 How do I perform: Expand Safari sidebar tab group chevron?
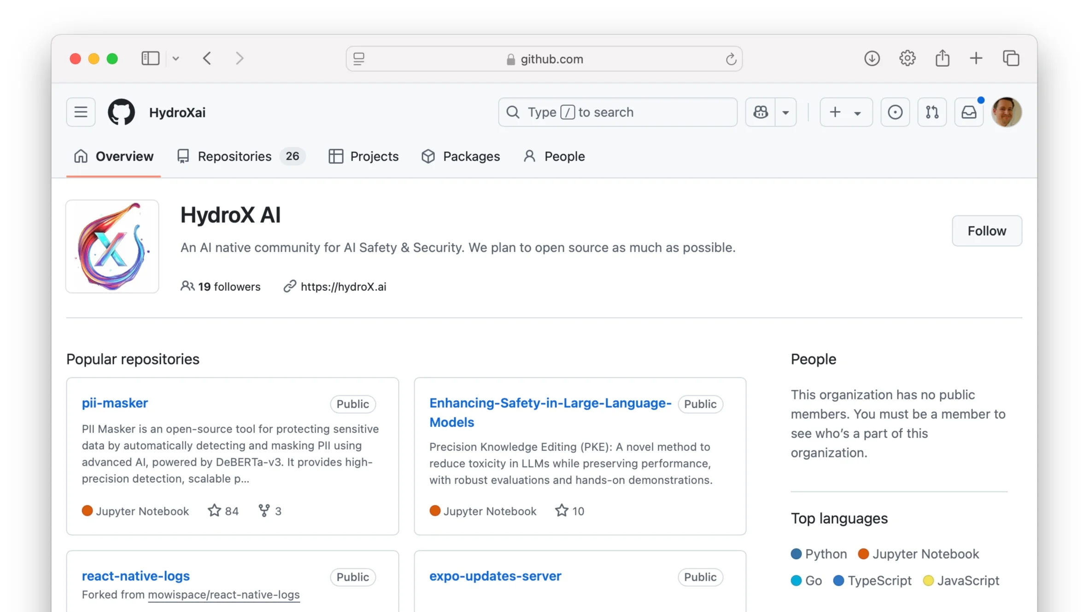(x=176, y=59)
